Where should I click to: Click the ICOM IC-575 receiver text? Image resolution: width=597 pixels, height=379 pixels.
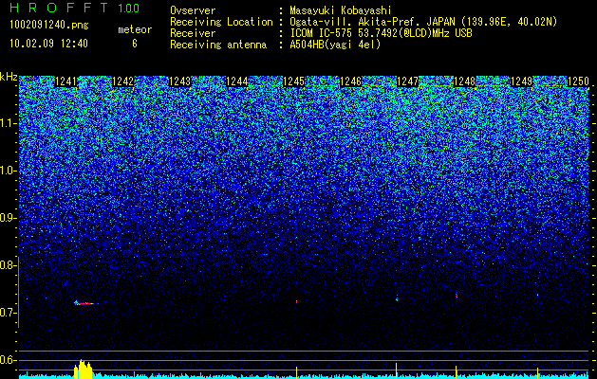pyautogui.click(x=381, y=33)
